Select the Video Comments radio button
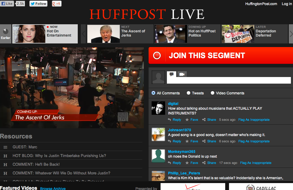The image size is (293, 190). (213, 93)
